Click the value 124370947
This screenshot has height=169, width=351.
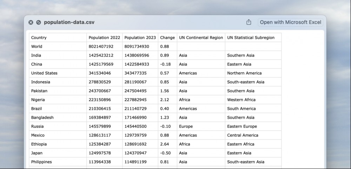coord(135,153)
